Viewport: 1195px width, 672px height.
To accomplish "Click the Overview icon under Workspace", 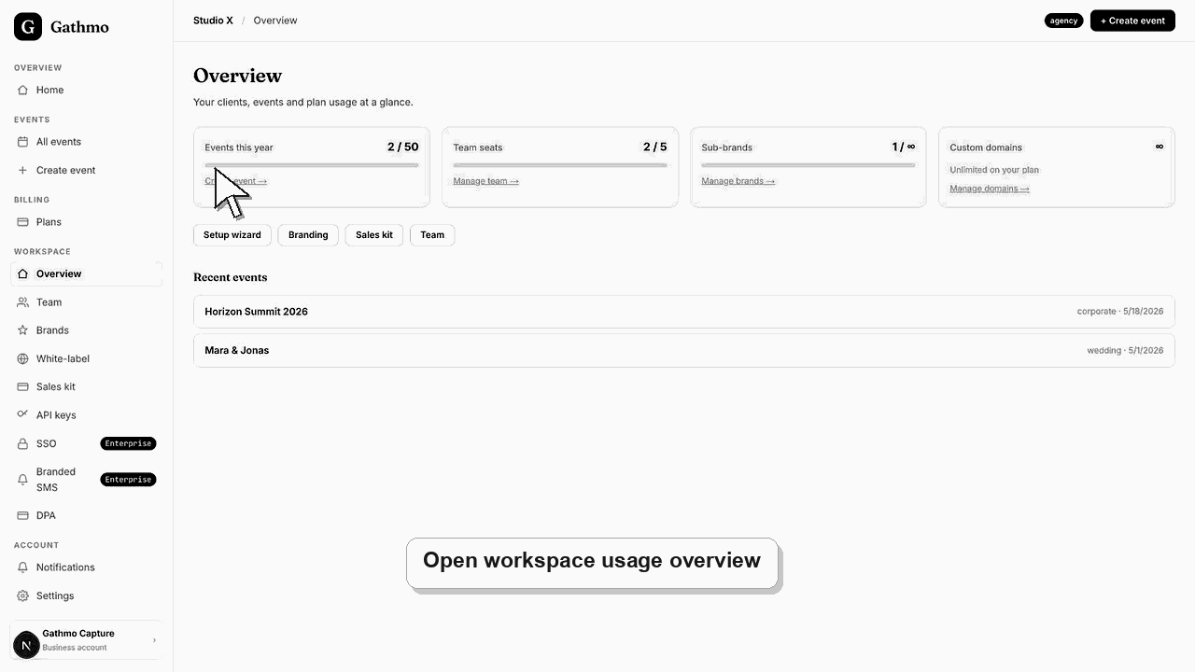I will (x=22, y=274).
